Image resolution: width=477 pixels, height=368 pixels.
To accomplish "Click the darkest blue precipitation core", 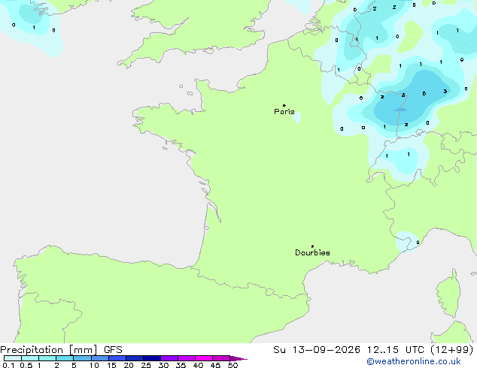I will 400,110.
